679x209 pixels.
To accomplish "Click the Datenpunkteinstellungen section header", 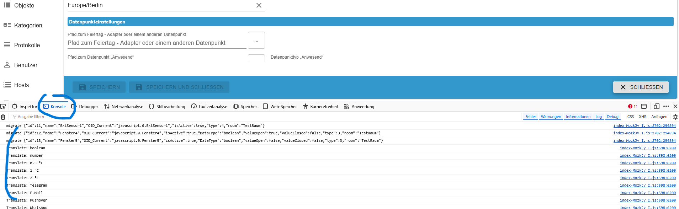I will point(371,22).
